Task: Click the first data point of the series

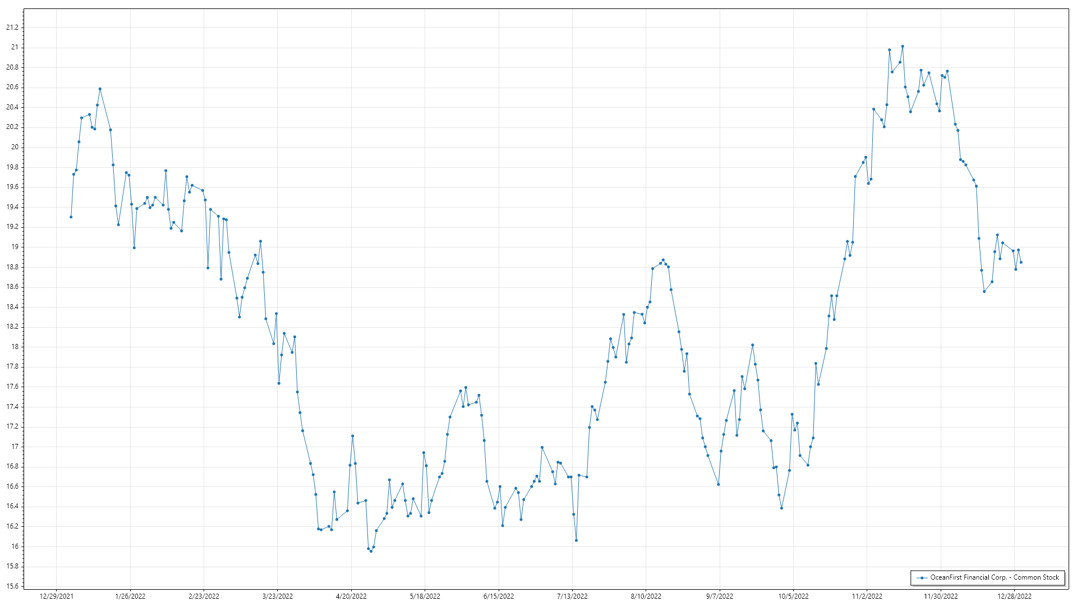Action: [71, 217]
